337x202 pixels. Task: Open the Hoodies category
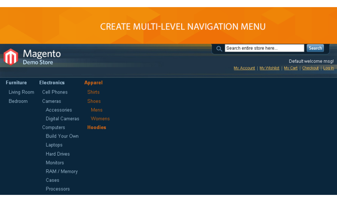pyautogui.click(x=97, y=127)
